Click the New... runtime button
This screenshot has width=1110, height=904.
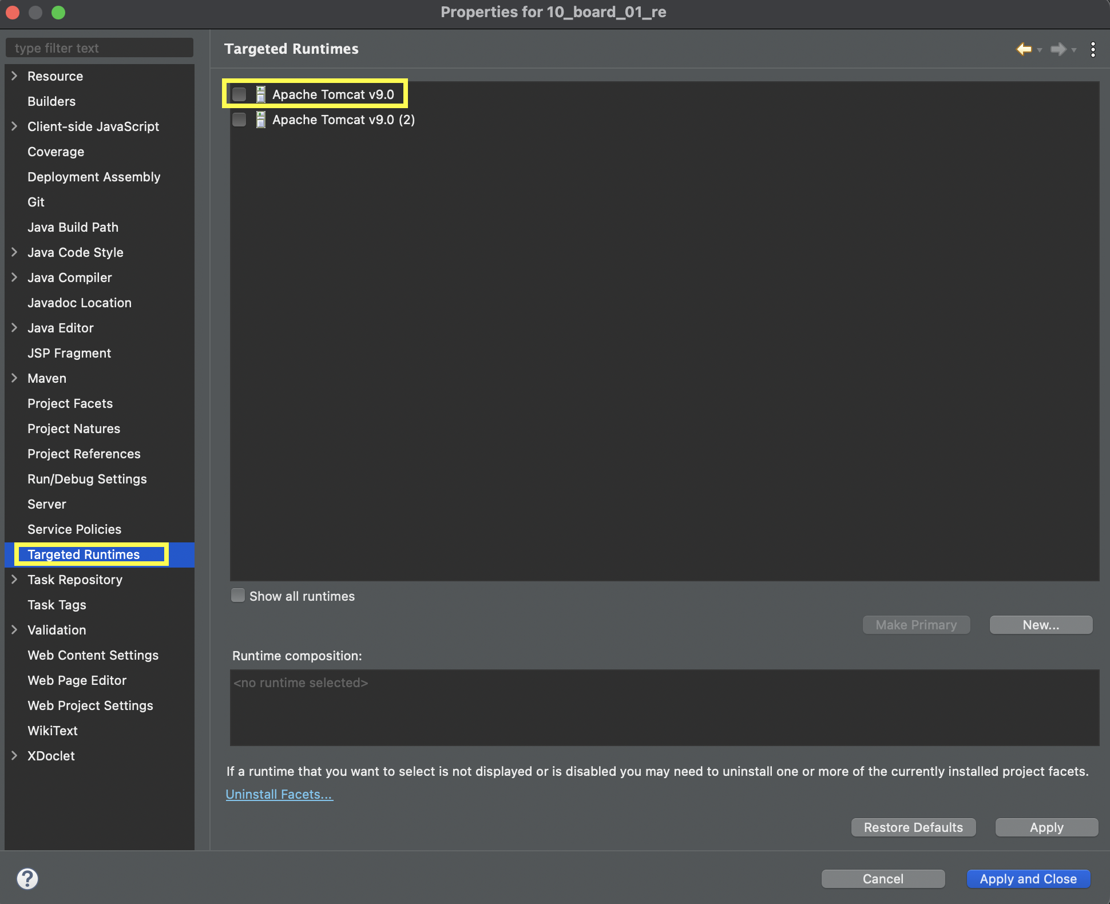(x=1041, y=625)
